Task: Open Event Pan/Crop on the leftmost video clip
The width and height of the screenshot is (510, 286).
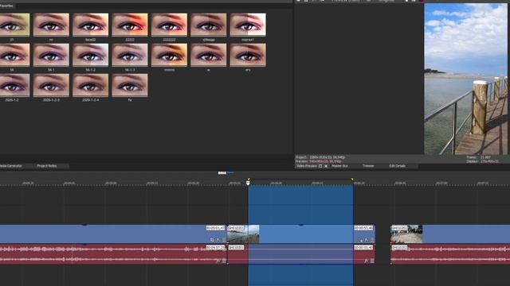Action: [212, 240]
